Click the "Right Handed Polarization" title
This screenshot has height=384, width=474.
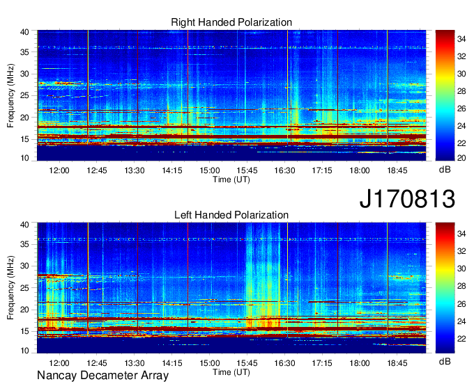(231, 22)
